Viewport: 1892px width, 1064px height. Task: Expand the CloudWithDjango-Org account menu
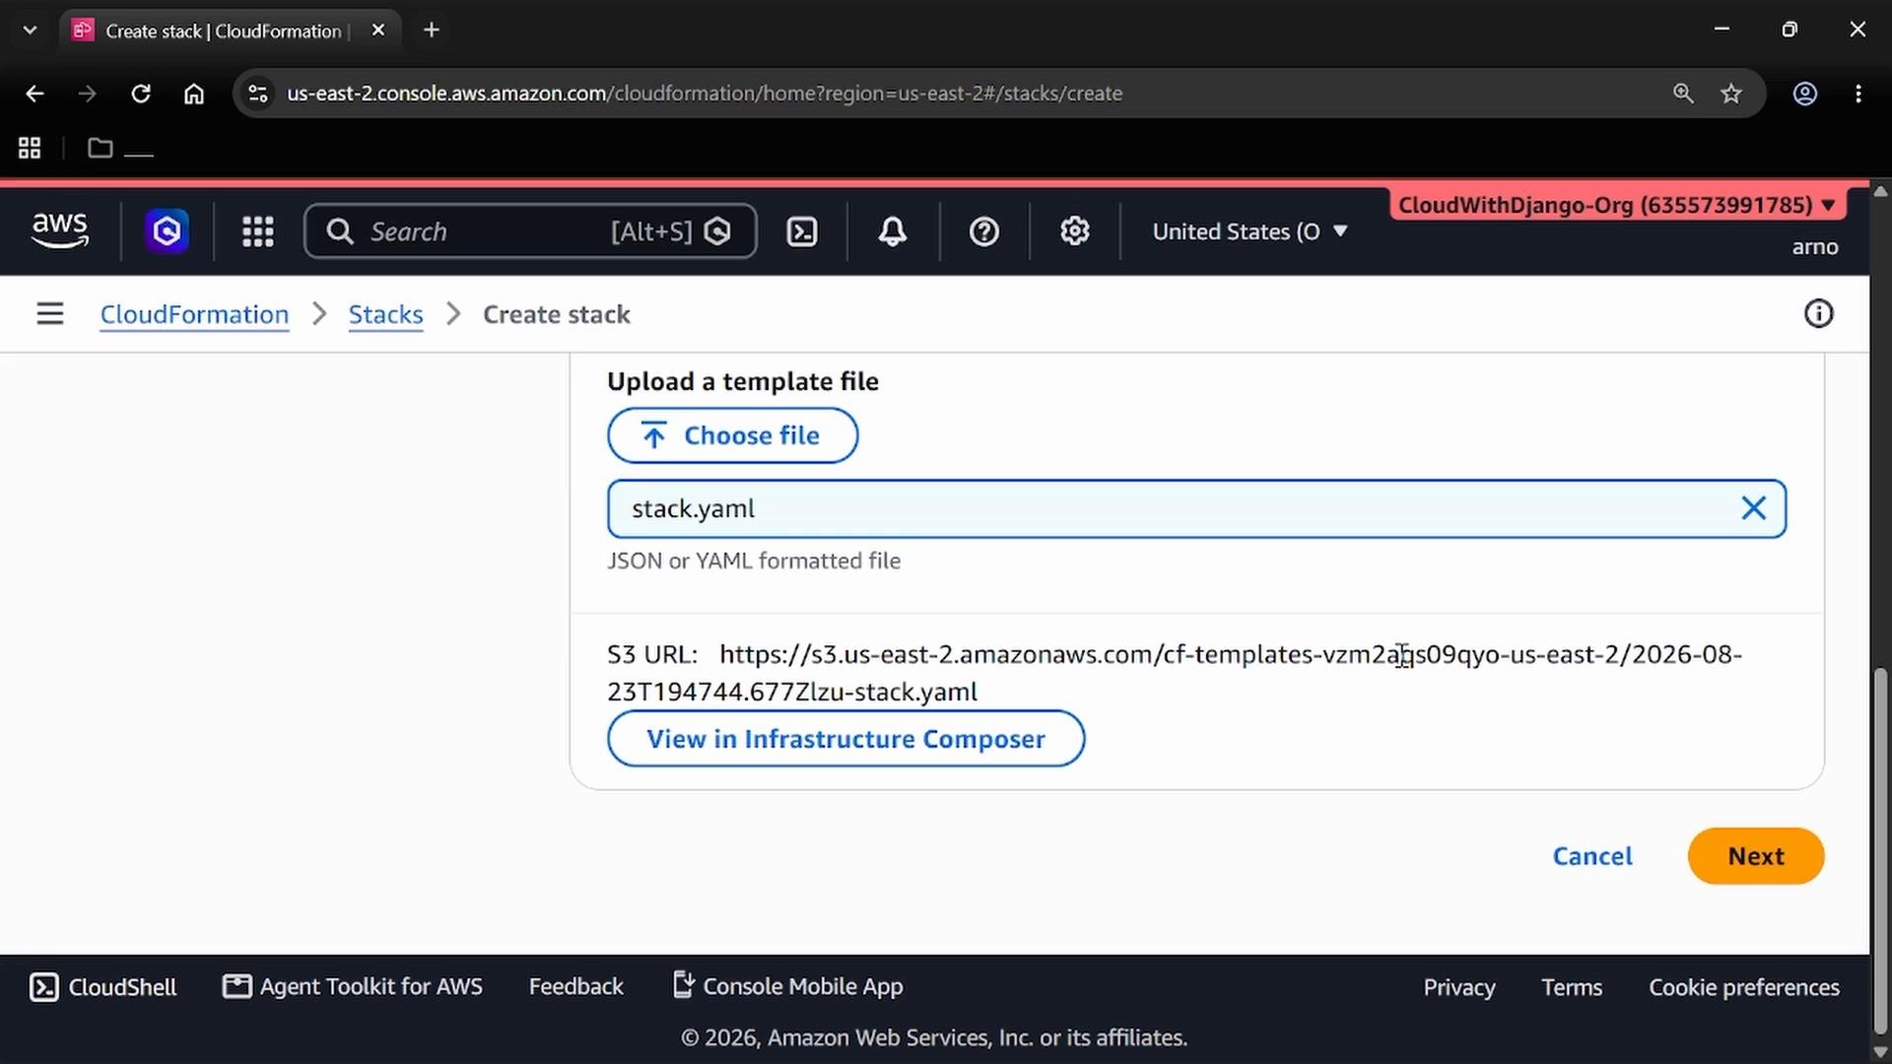pyautogui.click(x=1618, y=205)
